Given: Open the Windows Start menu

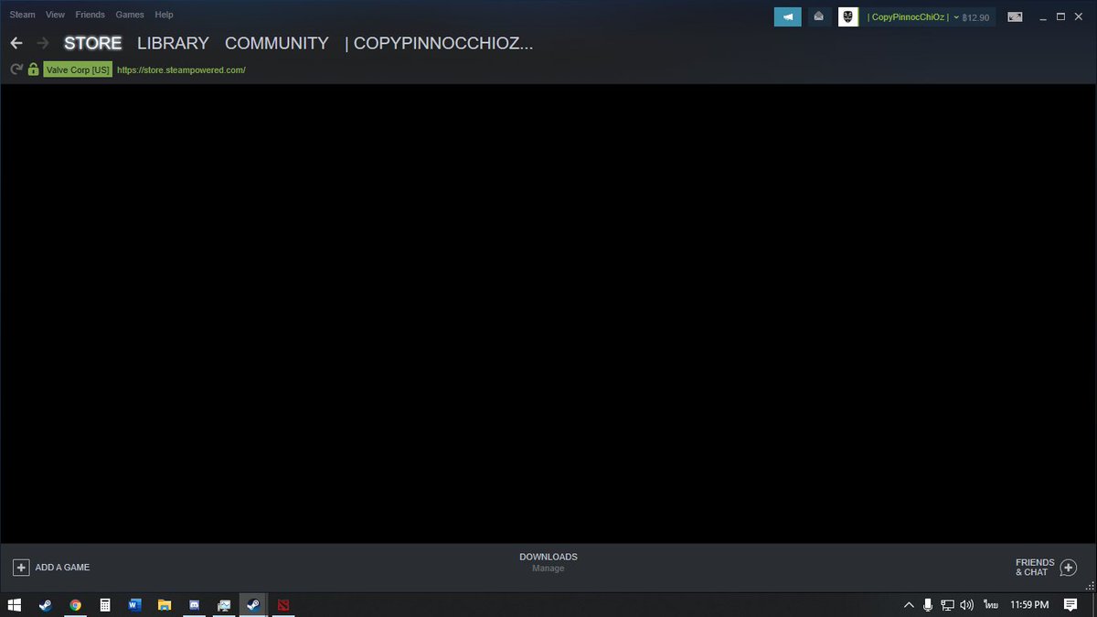Looking at the screenshot, I should pyautogui.click(x=15, y=604).
